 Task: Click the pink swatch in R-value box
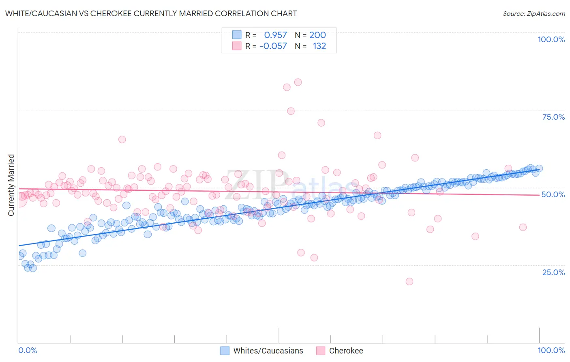click(x=237, y=46)
